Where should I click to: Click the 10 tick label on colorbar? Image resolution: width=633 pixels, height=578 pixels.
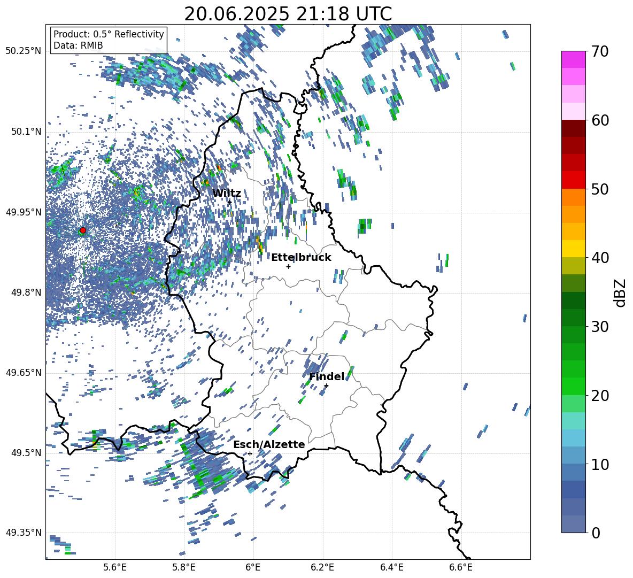coord(599,464)
